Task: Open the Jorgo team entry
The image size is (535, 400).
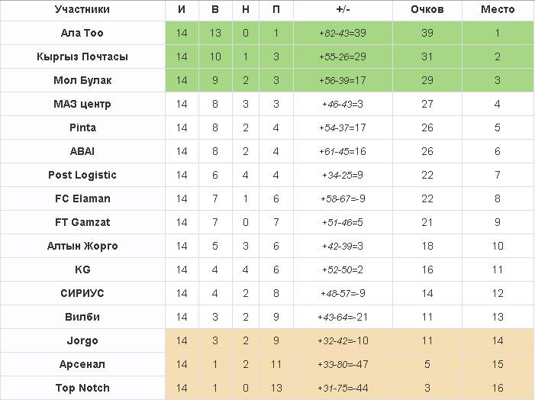Action: point(82,340)
